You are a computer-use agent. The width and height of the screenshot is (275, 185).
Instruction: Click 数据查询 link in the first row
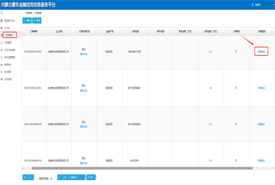click(261, 51)
